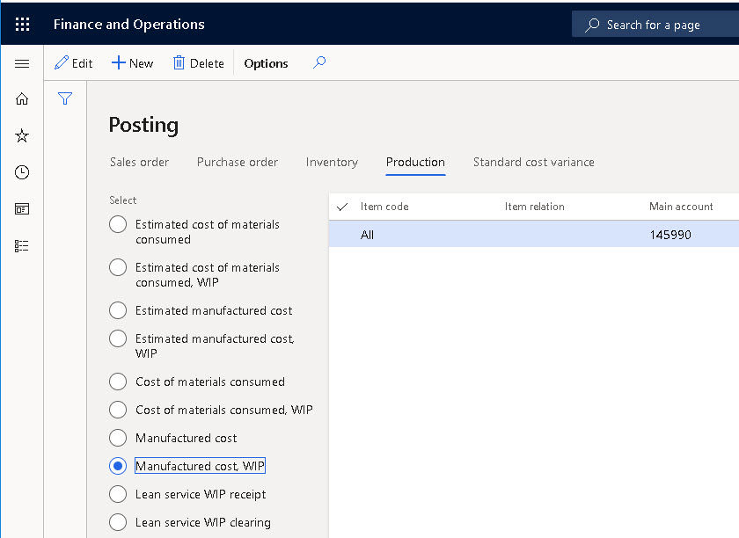Open the Workspaces sidebar icon
739x538 pixels.
tap(21, 209)
